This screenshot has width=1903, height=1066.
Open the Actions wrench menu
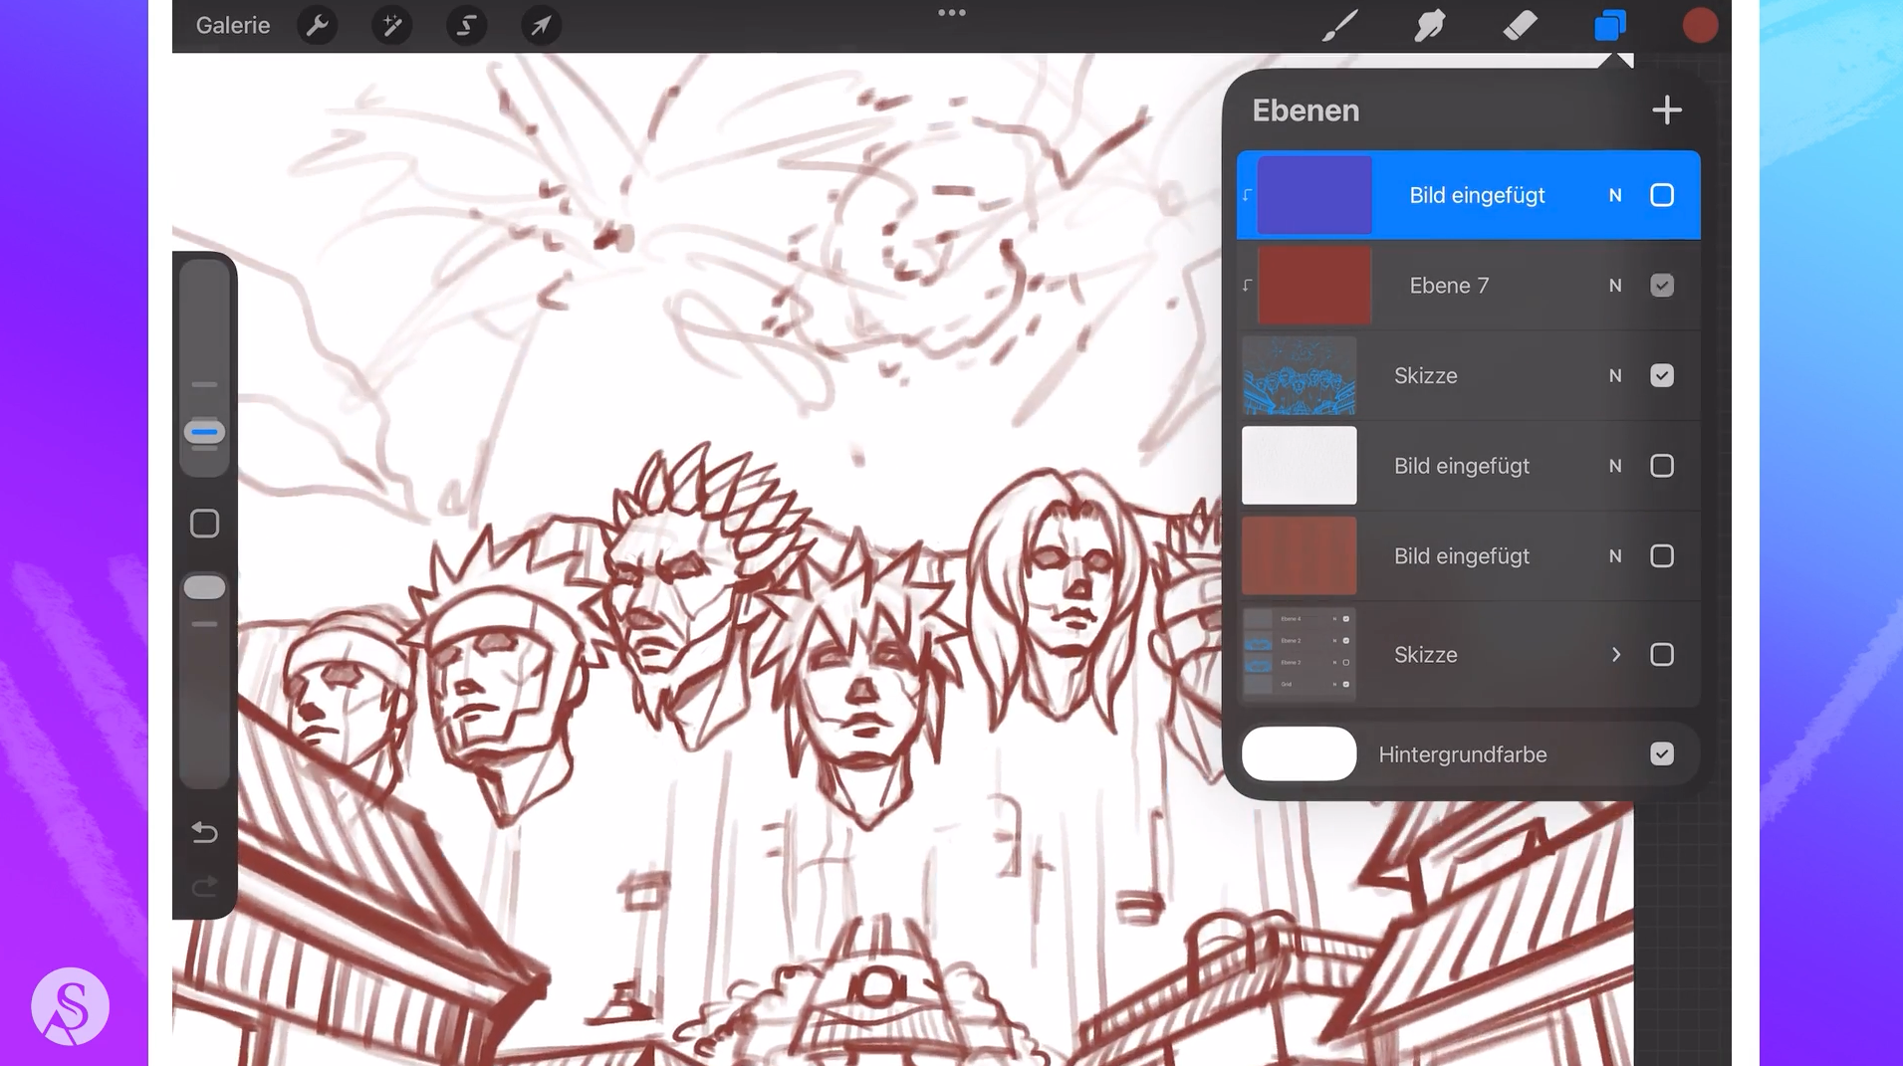point(317,26)
